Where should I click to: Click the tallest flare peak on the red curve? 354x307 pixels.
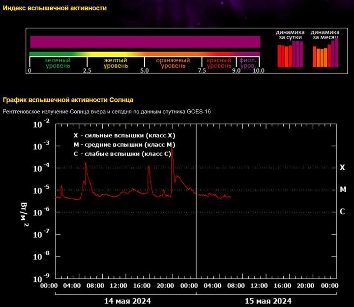point(172,149)
